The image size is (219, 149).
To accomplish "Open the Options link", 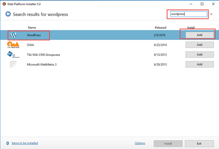I will tap(140, 143).
